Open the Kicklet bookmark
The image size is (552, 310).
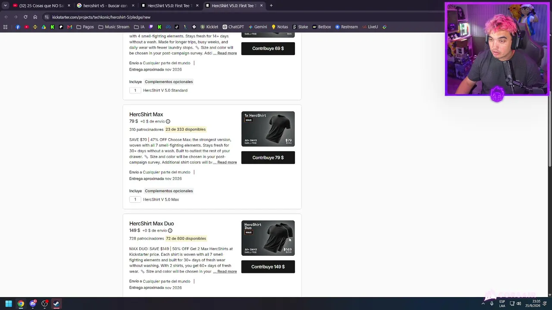pos(209,27)
